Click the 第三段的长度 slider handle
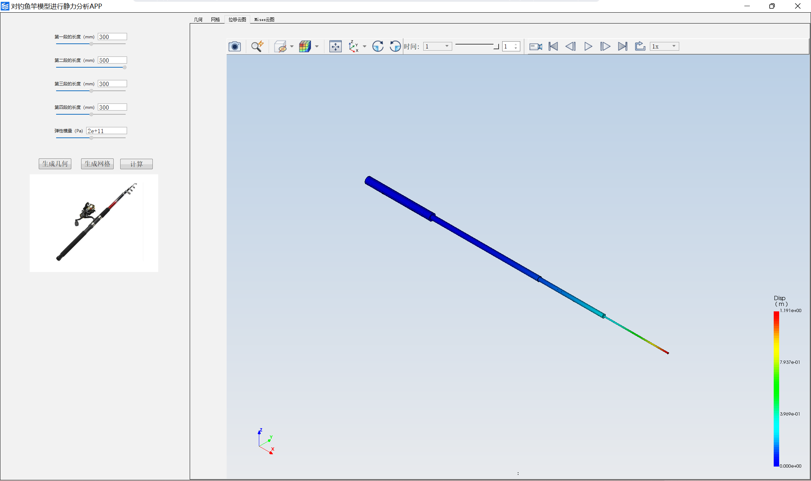Image resolution: width=811 pixels, height=481 pixels. coord(91,91)
